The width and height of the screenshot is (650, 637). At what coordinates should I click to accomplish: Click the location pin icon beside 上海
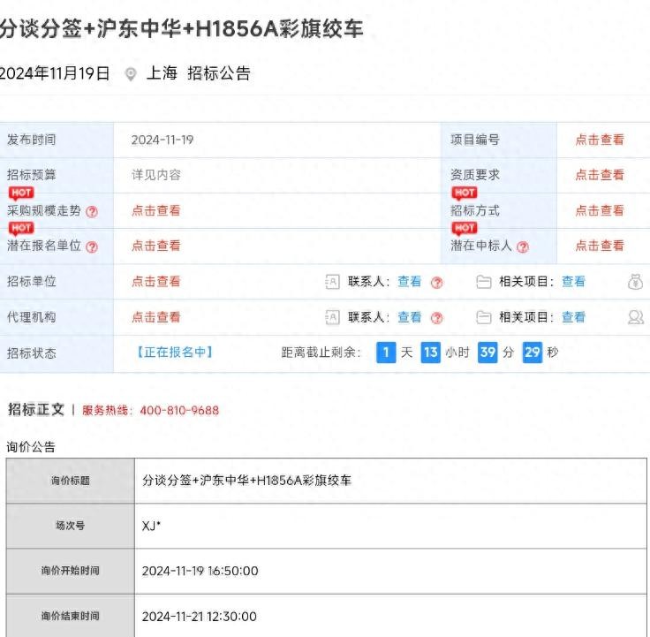point(131,74)
